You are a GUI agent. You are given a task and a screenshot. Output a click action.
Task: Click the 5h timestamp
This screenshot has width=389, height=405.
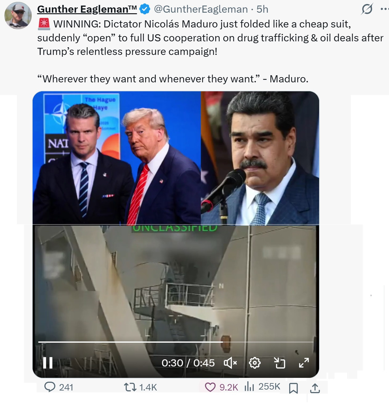tap(262, 9)
